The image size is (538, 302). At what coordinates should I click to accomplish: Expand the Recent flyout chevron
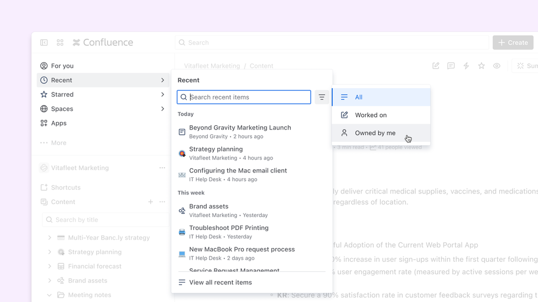(163, 80)
